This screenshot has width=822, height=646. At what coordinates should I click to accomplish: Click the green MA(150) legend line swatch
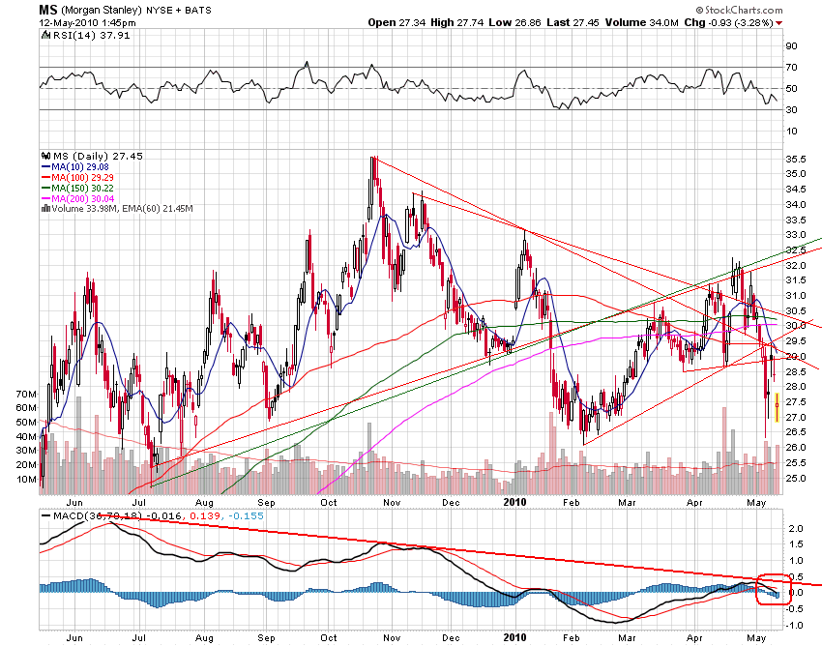coord(45,189)
